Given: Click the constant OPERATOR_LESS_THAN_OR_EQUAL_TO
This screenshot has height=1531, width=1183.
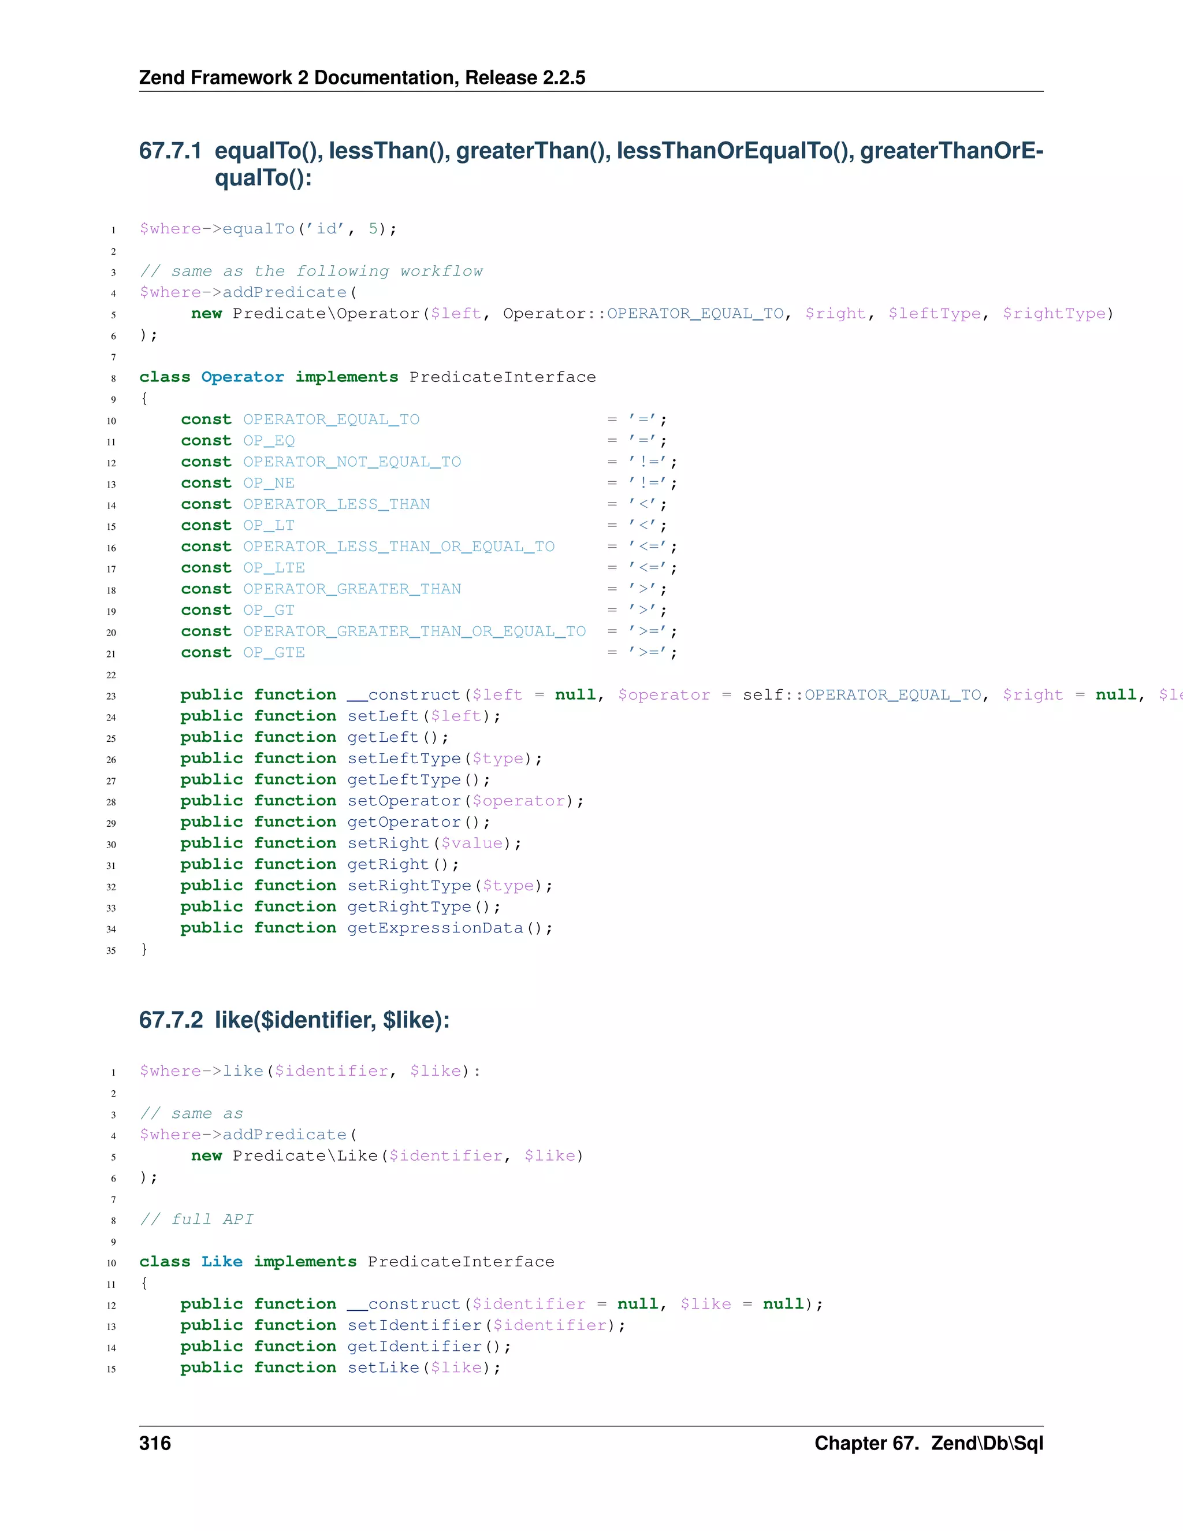Looking at the screenshot, I should (399, 547).
